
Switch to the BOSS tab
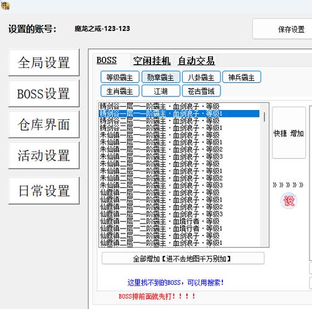click(106, 61)
